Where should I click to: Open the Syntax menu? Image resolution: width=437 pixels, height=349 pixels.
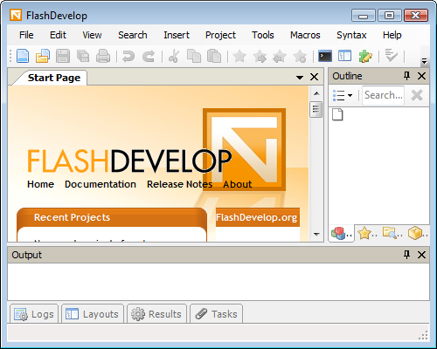[351, 35]
